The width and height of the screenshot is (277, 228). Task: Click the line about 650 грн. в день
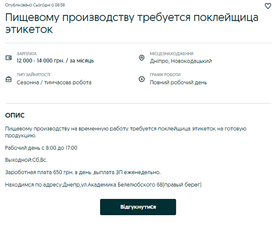click(83, 172)
